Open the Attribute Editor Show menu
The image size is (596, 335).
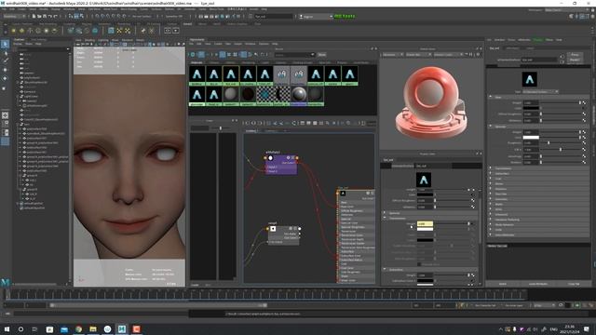[549, 40]
